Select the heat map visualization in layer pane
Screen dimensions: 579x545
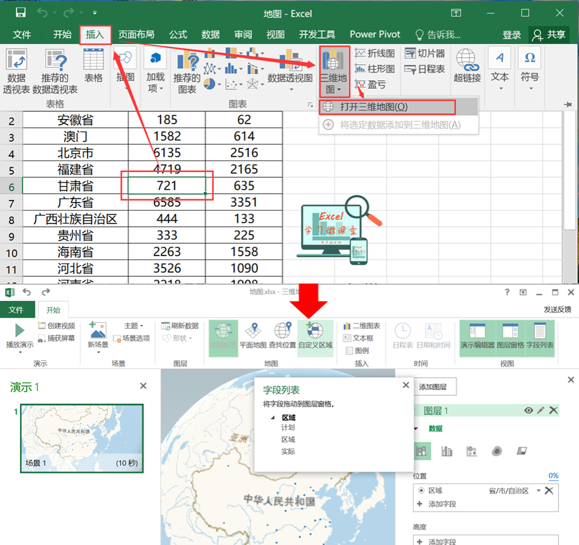[497, 451]
